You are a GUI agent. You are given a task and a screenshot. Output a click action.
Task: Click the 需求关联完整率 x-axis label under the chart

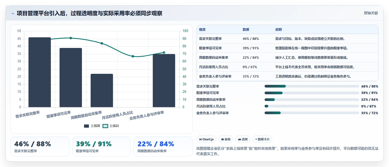[28, 114]
